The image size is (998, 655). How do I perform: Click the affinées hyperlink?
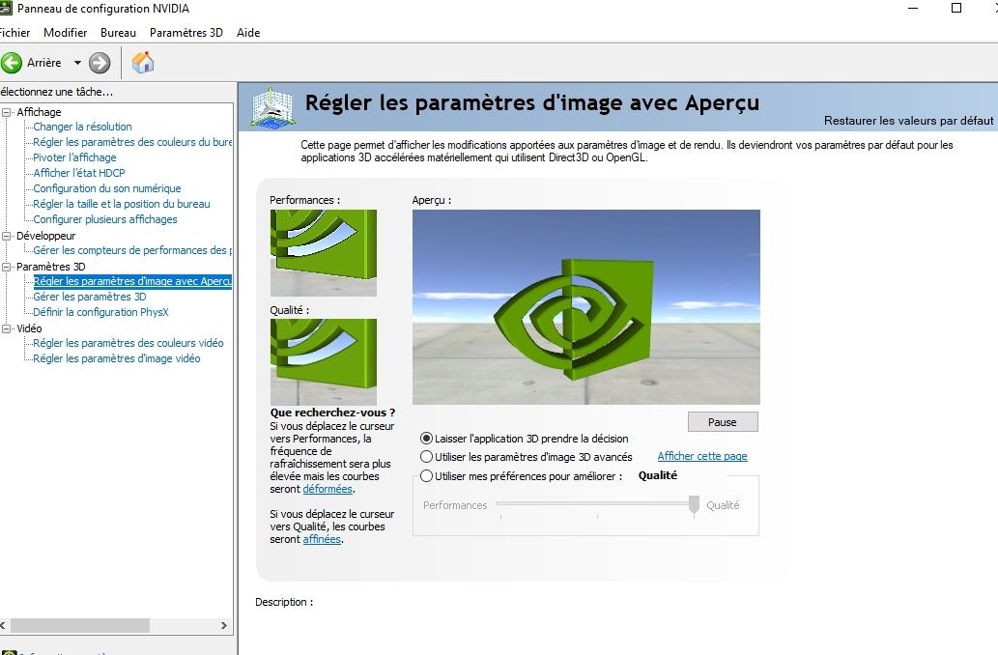pyautogui.click(x=322, y=539)
